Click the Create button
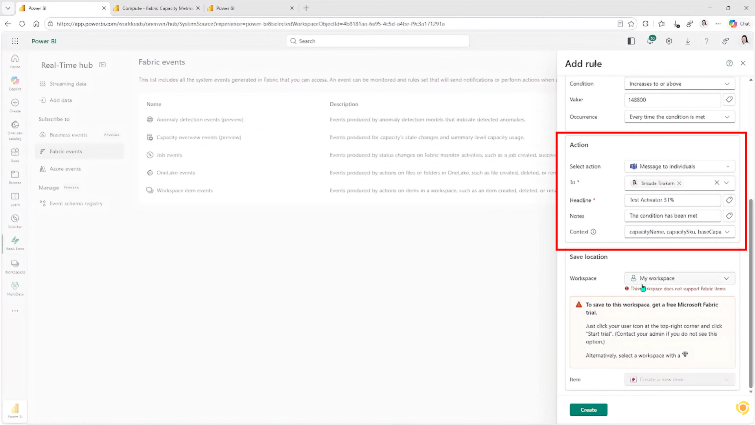This screenshot has width=755, height=425. tap(588, 410)
